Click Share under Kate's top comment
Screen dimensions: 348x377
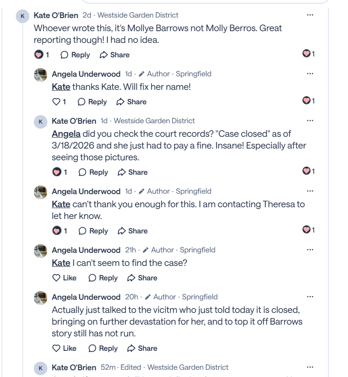coord(114,55)
